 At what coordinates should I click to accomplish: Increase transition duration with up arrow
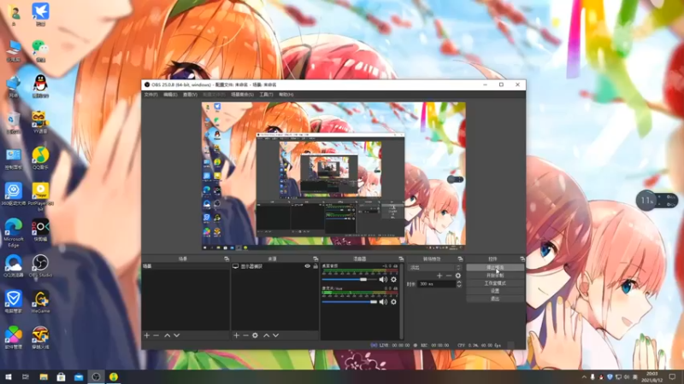[x=459, y=282]
